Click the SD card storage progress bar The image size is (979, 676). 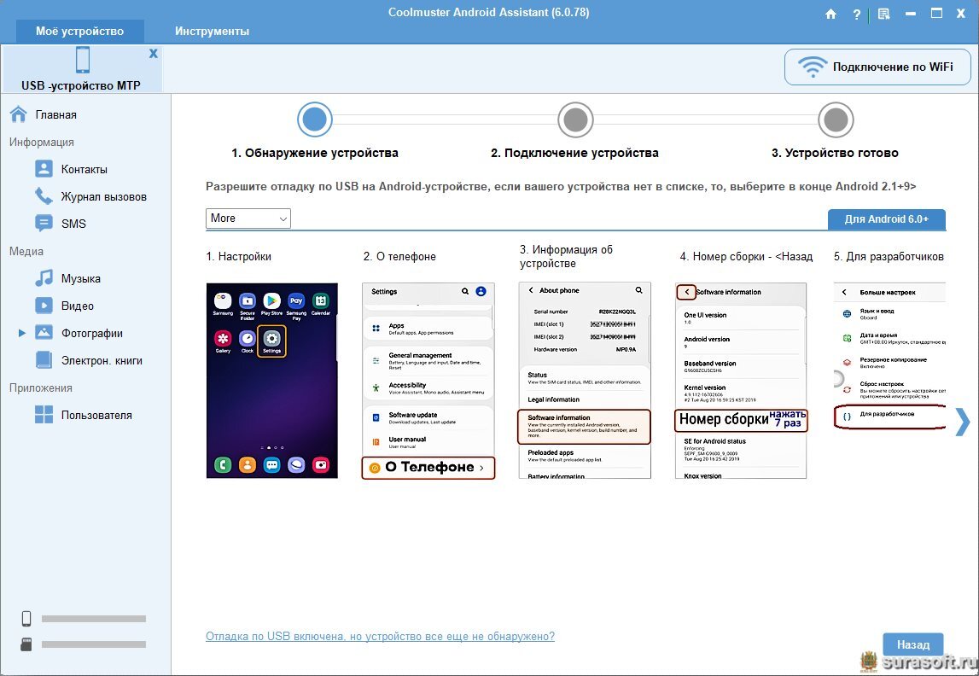coord(94,644)
